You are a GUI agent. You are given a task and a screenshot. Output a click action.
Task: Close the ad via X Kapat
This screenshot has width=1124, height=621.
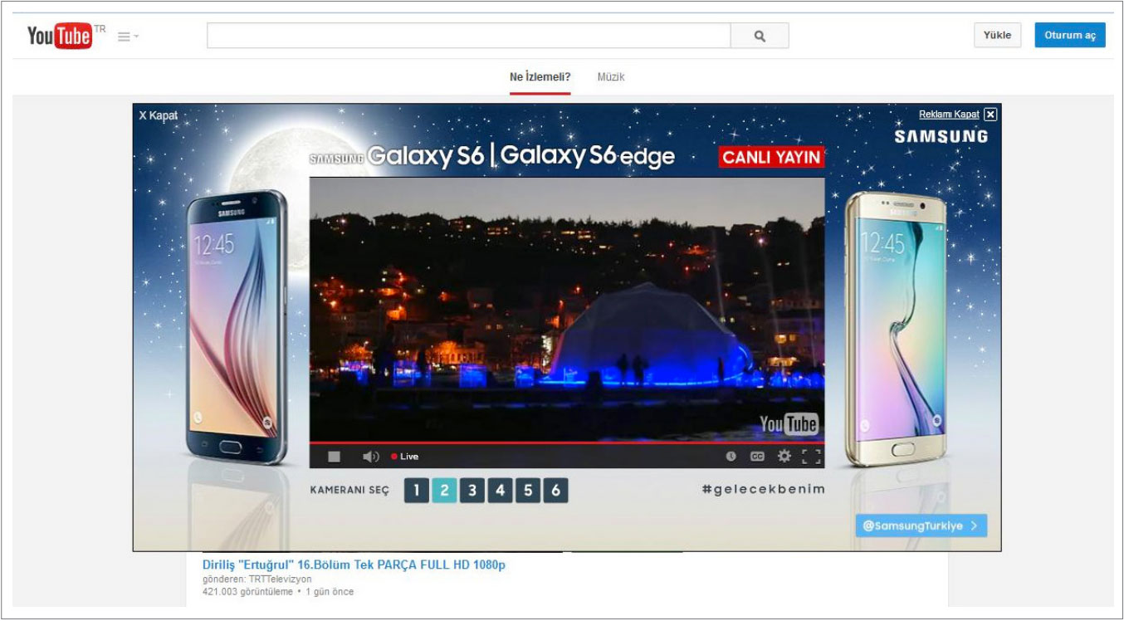159,115
